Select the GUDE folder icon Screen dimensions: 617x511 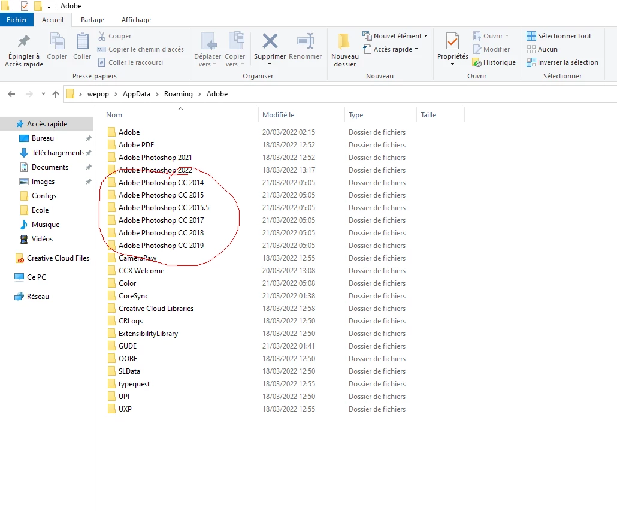(112, 346)
